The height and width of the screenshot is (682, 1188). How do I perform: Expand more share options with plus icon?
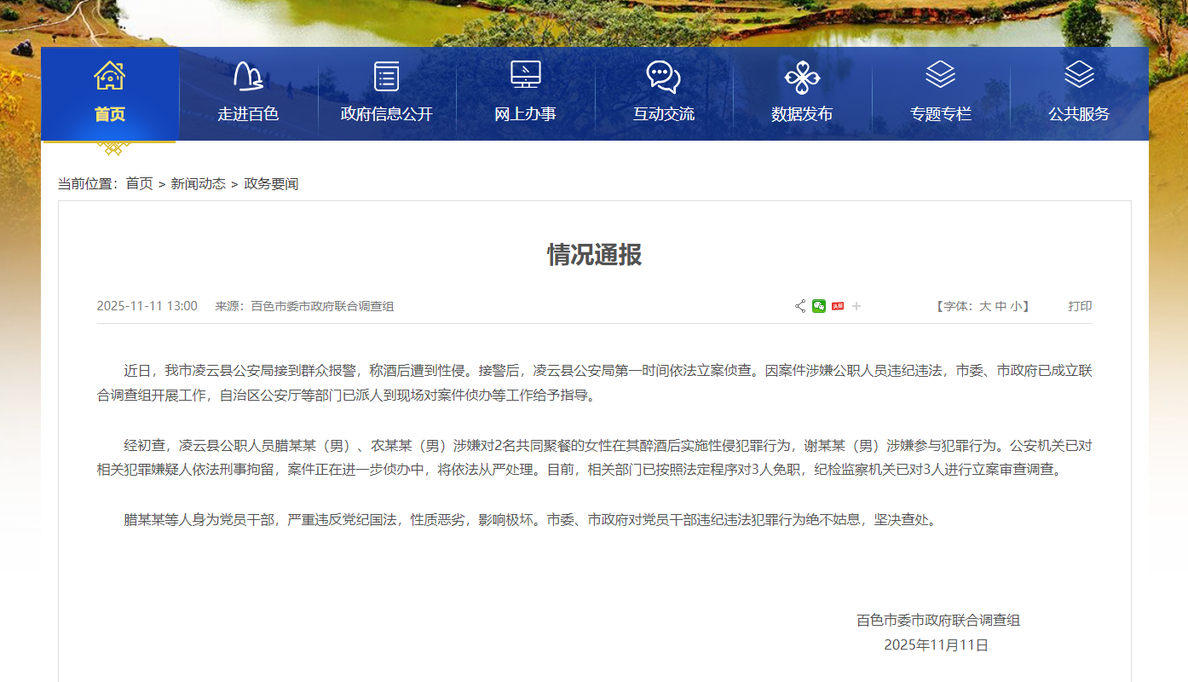(x=856, y=306)
